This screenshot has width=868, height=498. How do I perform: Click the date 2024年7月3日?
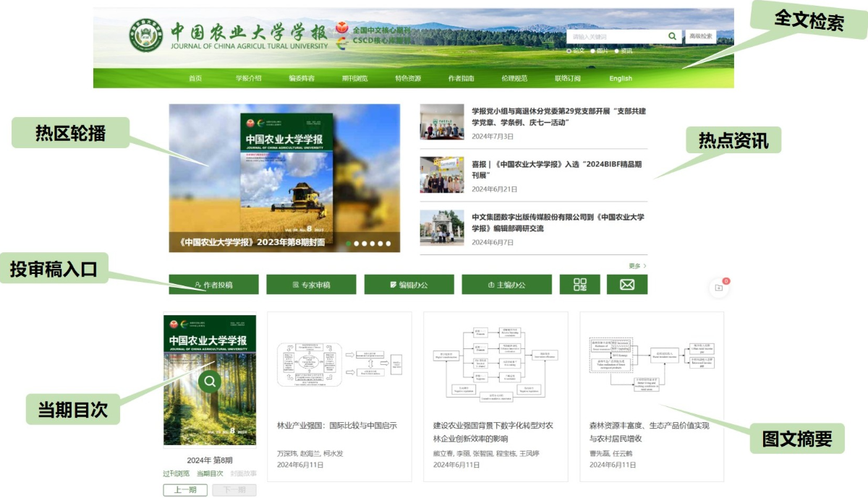coord(493,136)
